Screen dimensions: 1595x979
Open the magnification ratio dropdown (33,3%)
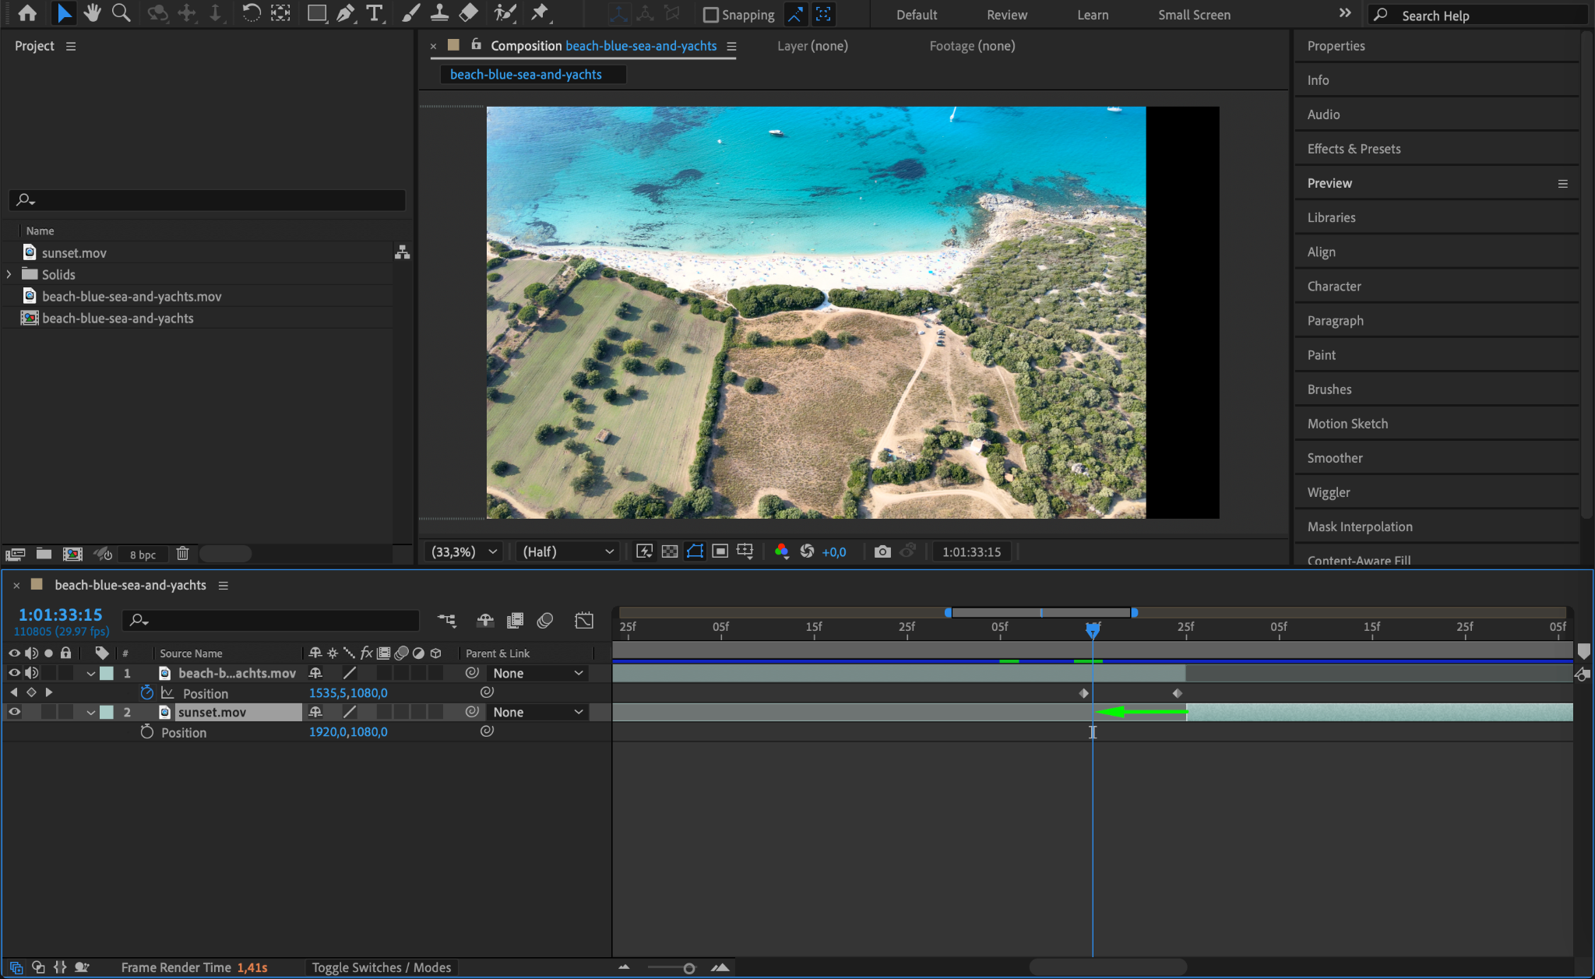465,551
